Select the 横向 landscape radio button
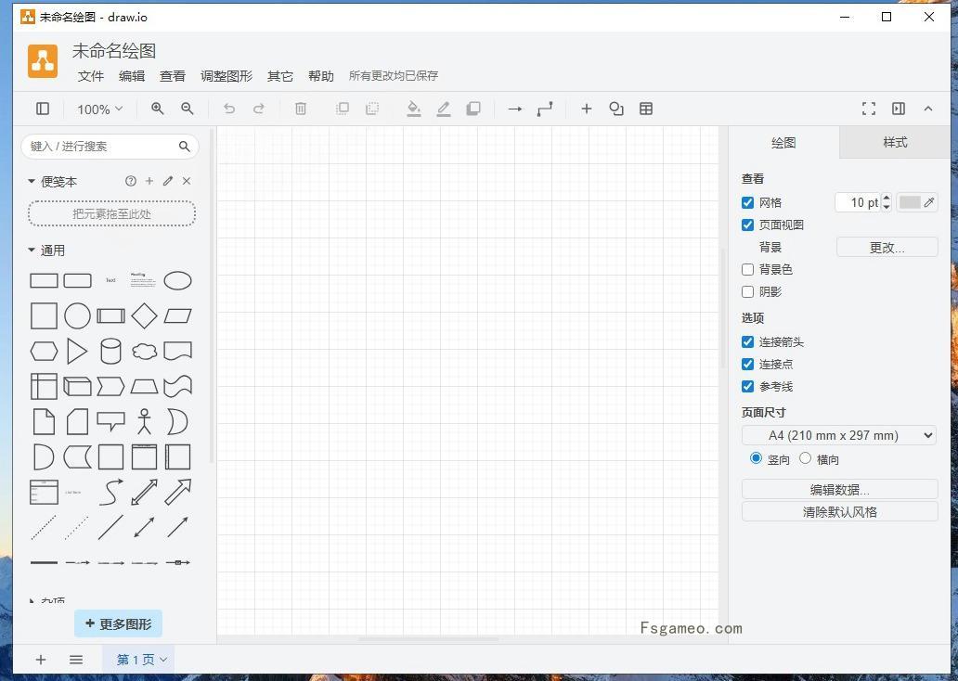Screen dimensions: 958x681 (806, 457)
